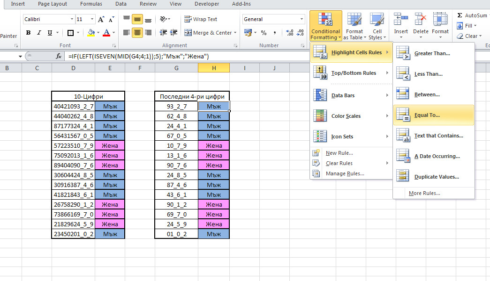The width and height of the screenshot is (490, 281).
Task: Select Text that Contains... rule
Action: pyautogui.click(x=434, y=136)
